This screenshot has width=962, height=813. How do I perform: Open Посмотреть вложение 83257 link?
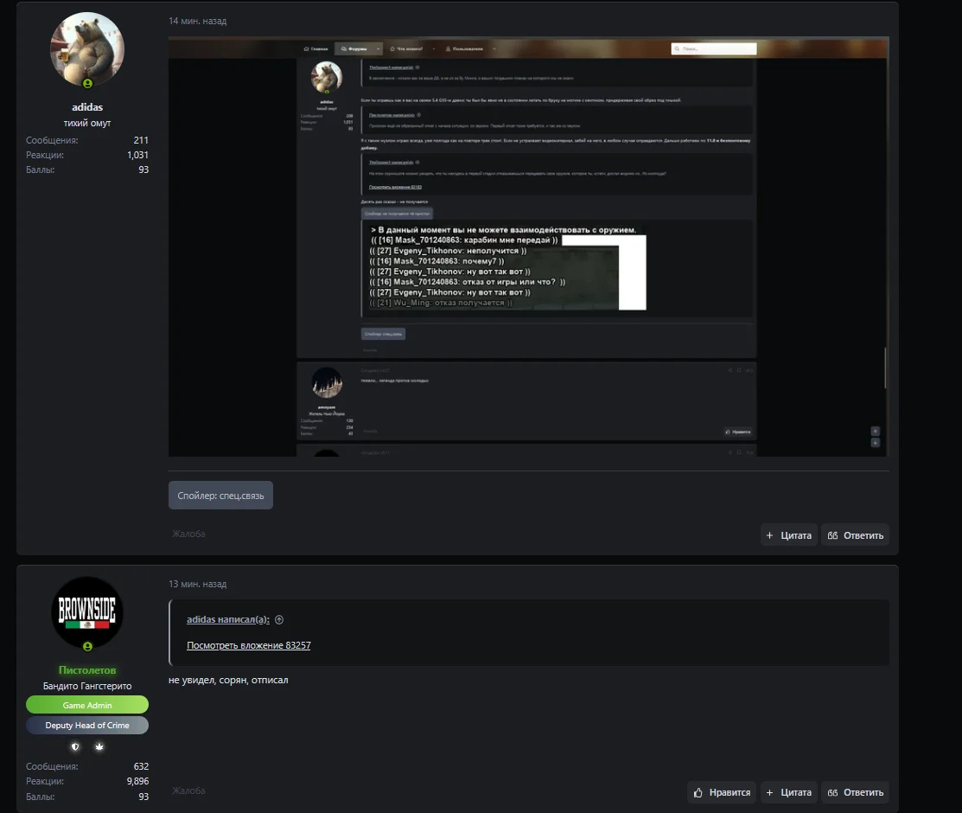click(x=248, y=645)
